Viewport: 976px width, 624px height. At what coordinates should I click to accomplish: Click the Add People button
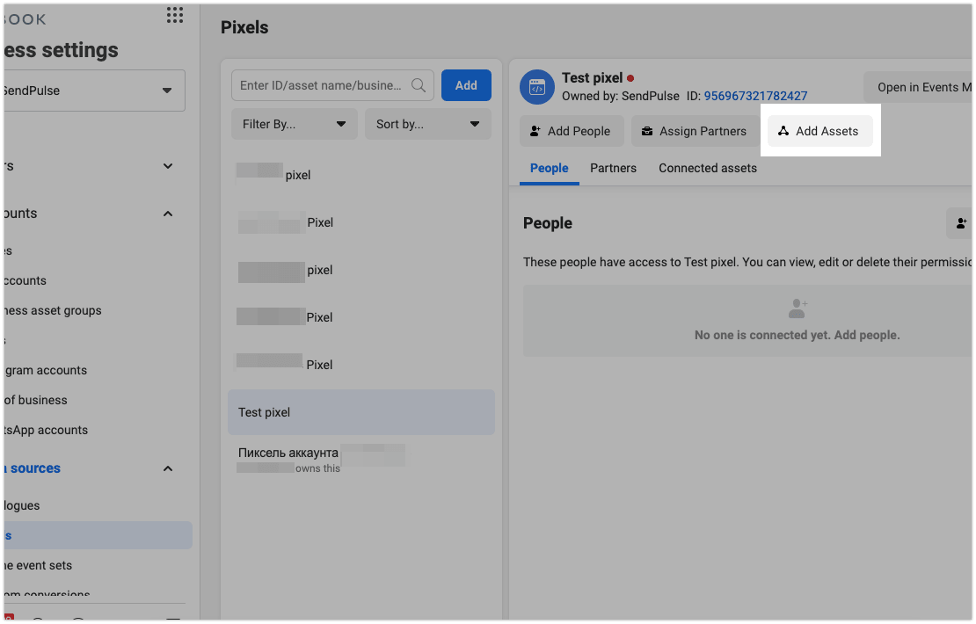[x=572, y=131]
